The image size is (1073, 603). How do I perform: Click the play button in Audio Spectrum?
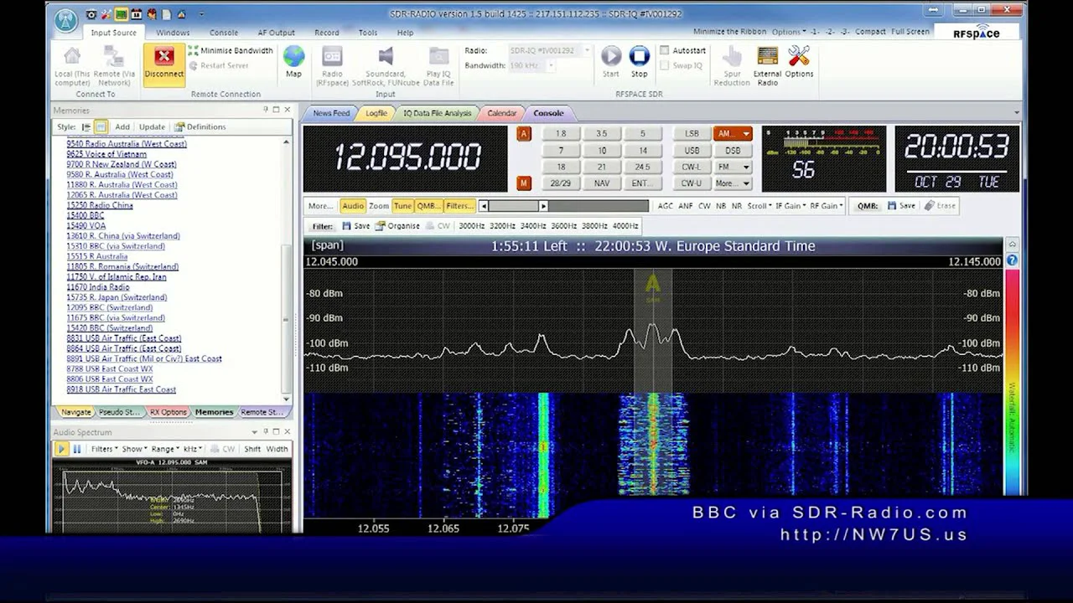tap(61, 449)
